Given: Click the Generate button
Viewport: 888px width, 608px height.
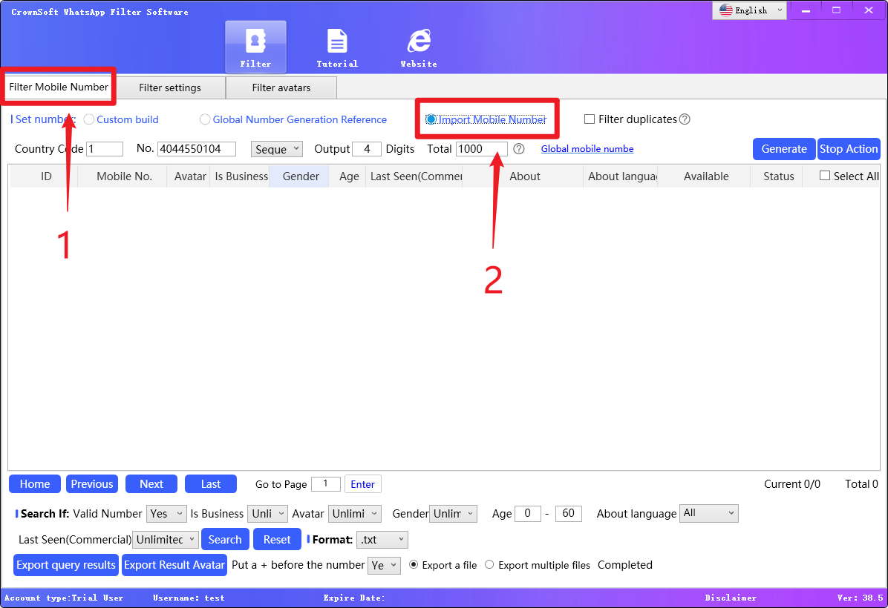Looking at the screenshot, I should click(x=784, y=149).
